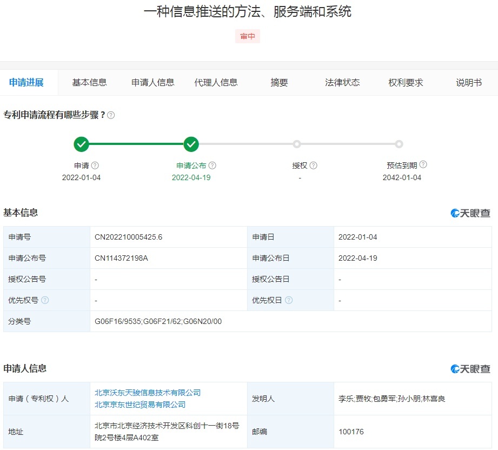498x450 pixels.
Task: Open the 说明书 tab
Action: pyautogui.click(x=468, y=83)
